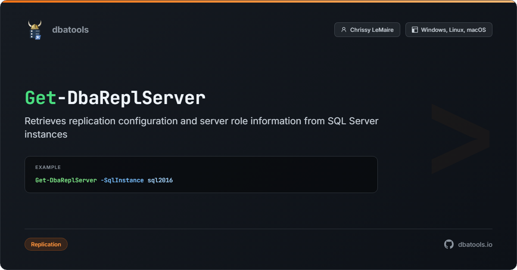The image size is (517, 270).
Task: Click the -SqlInstance parameter in example
Action: [x=122, y=180]
